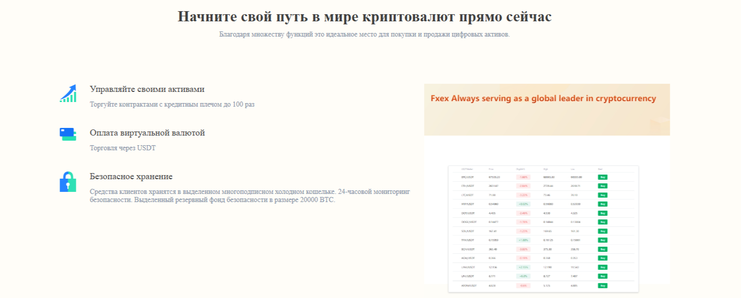The width and height of the screenshot is (741, 298).
Task: Click Buy in the ATOM/USDT row
Action: click(603, 285)
